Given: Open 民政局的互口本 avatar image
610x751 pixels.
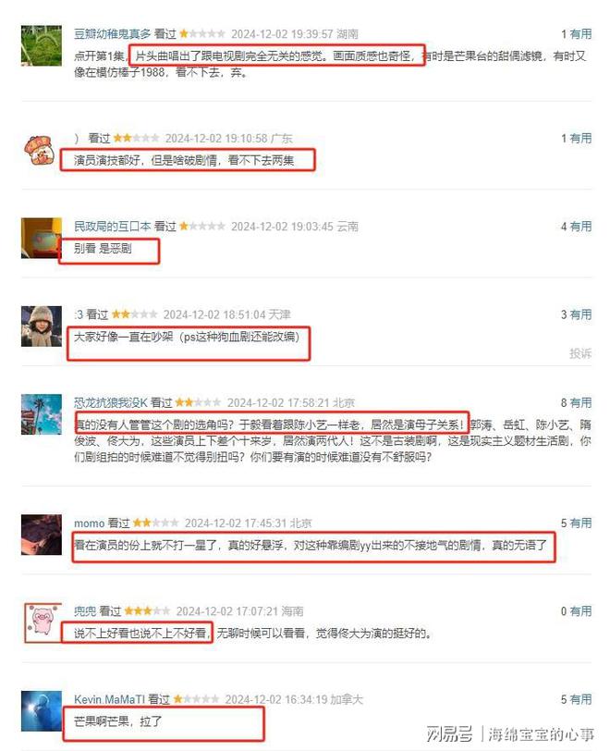Looking at the screenshot, I should click(42, 238).
